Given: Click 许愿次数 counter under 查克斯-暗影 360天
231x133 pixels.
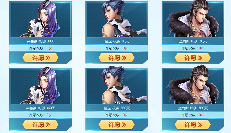Looking at the screenshot, I should (x=193, y=115).
